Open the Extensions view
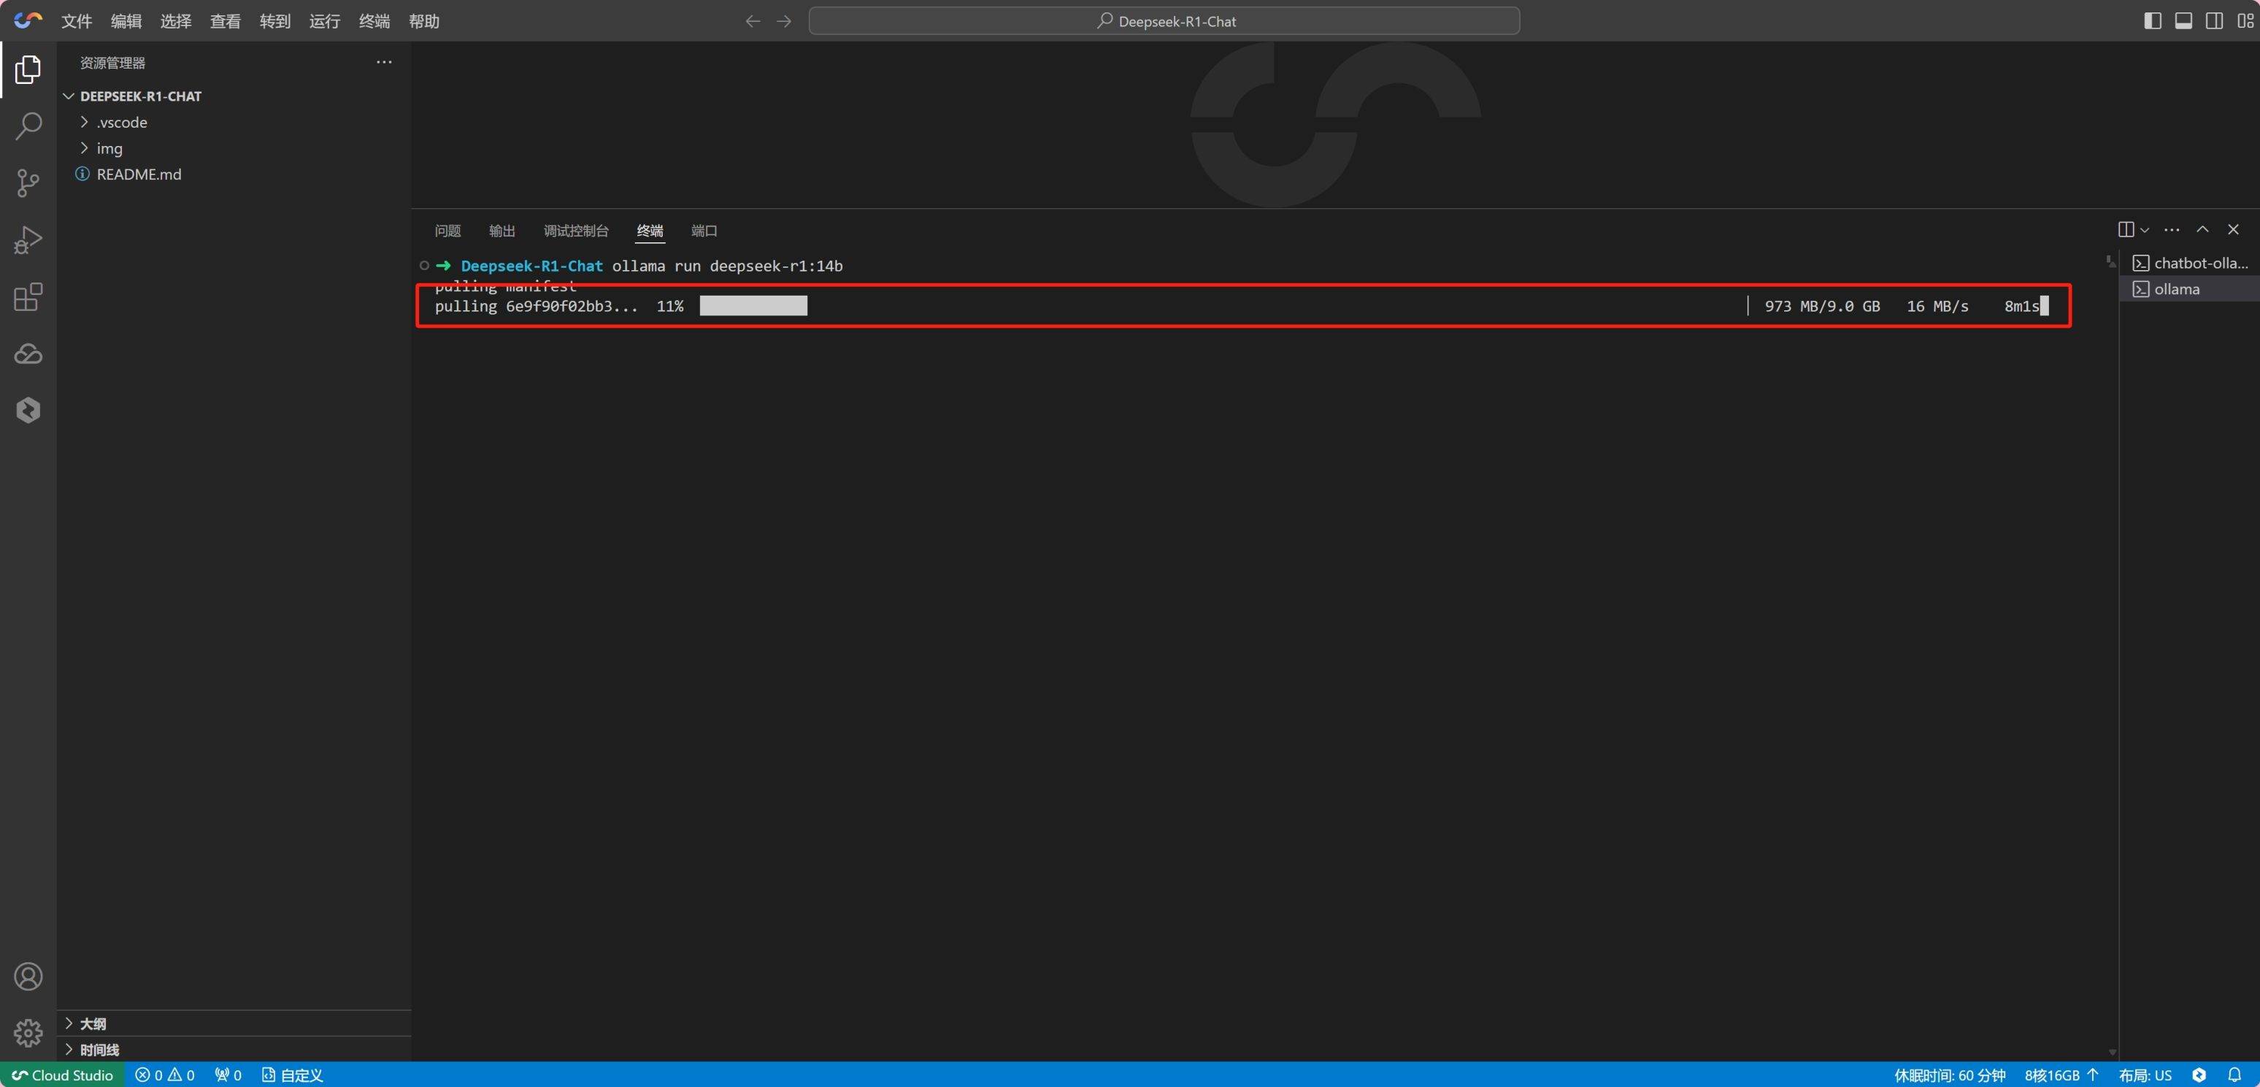The height and width of the screenshot is (1087, 2260). tap(28, 296)
